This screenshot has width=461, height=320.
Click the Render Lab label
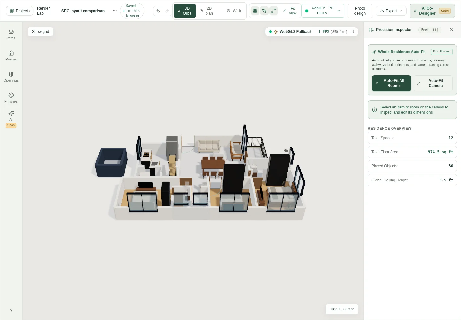pyautogui.click(x=44, y=11)
